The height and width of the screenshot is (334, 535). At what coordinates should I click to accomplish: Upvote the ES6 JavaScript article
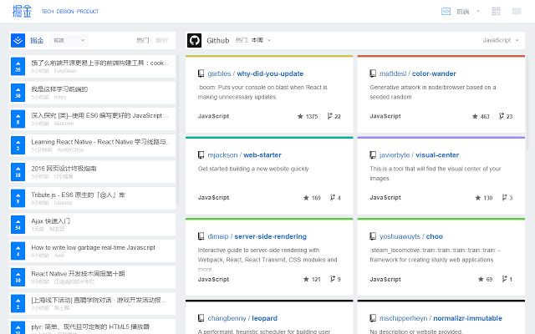point(18,119)
